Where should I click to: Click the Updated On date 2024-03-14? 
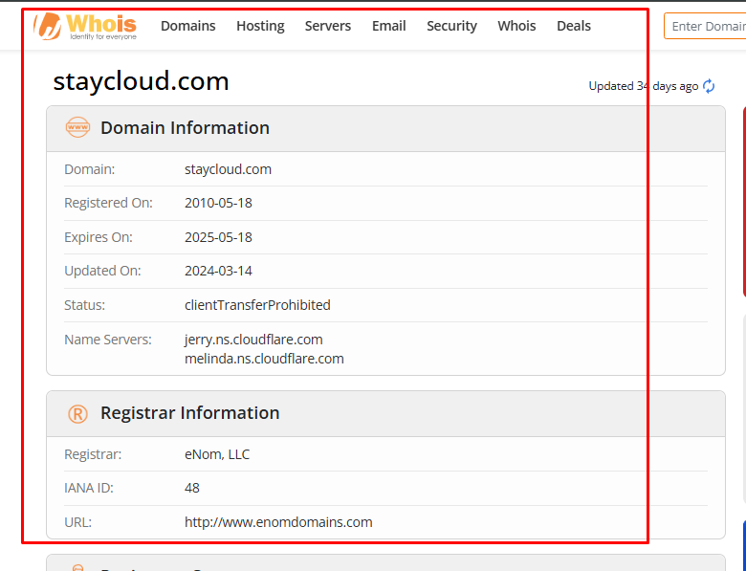click(218, 271)
